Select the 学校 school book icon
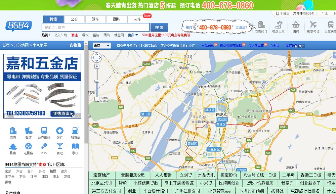 75,149
